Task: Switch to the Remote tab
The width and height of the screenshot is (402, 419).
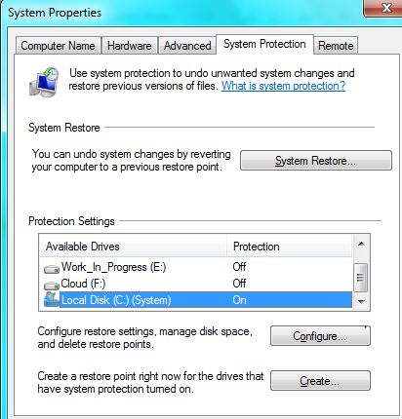Action: pyautogui.click(x=336, y=46)
